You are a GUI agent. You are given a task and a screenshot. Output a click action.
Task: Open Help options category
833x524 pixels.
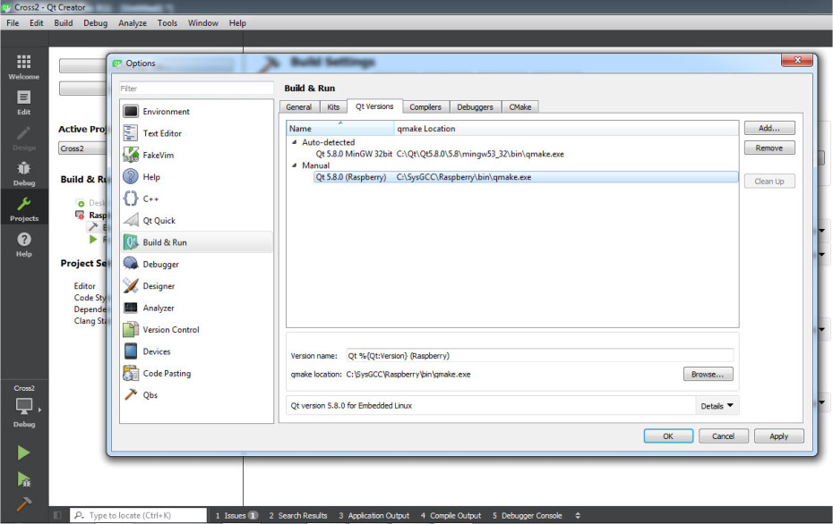click(196, 177)
